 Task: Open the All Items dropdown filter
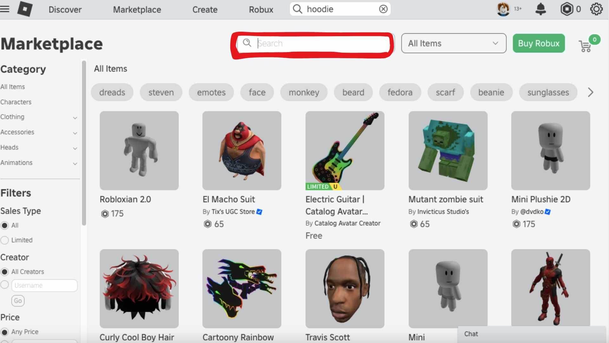(x=453, y=43)
